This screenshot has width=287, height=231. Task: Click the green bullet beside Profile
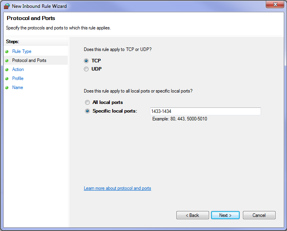(7, 78)
